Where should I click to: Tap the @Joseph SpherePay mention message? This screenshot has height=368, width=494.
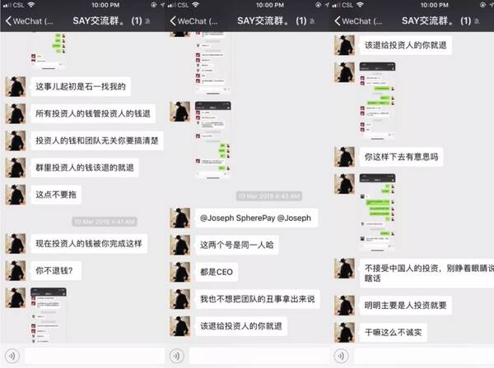click(x=256, y=218)
